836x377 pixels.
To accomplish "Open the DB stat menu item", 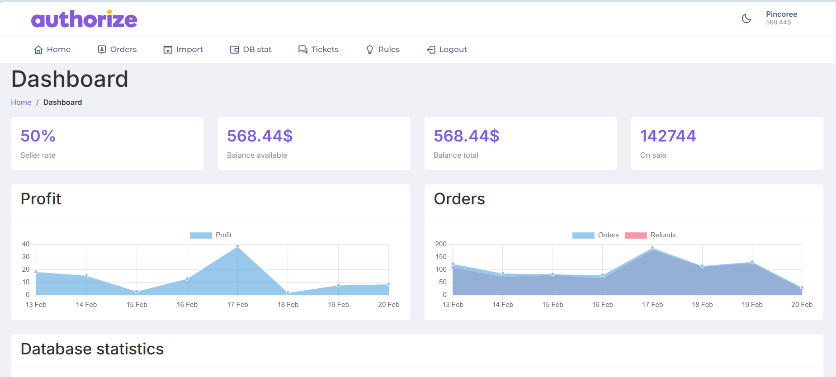I will click(x=251, y=50).
